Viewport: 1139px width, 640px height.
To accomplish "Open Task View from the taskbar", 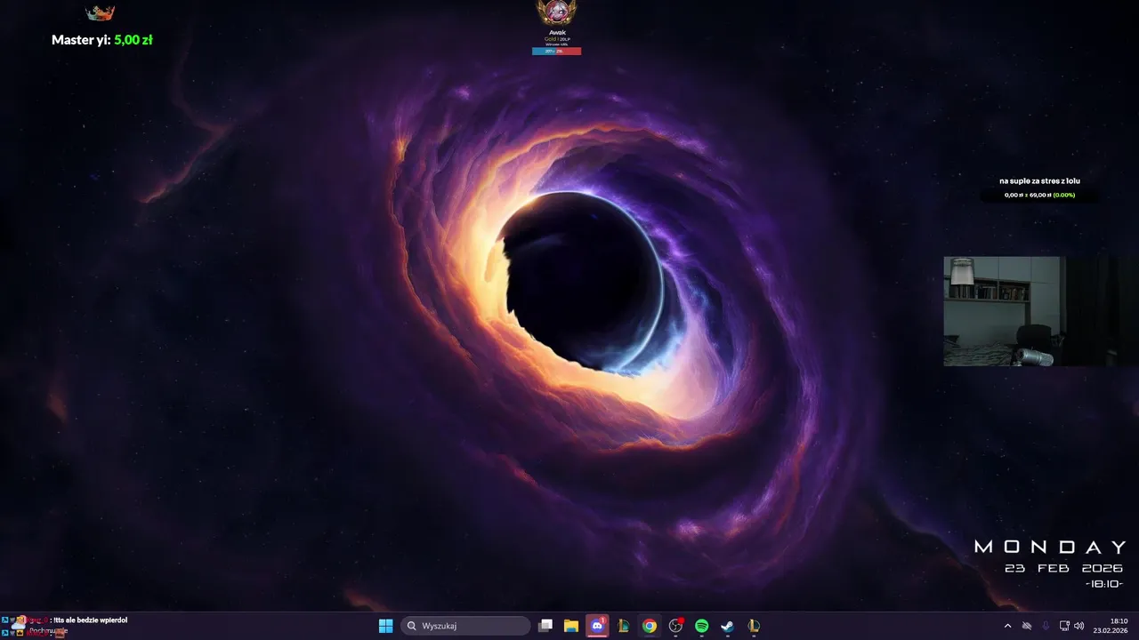I will pos(545,626).
